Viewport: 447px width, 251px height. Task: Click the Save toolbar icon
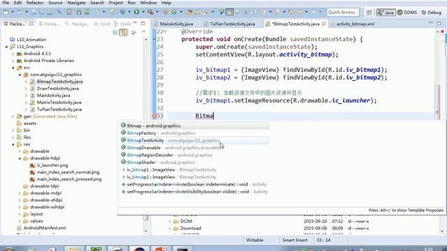34,12
